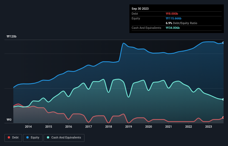Click the 2022 x-axis label
This screenshot has height=146, width=228.
tap(189, 127)
